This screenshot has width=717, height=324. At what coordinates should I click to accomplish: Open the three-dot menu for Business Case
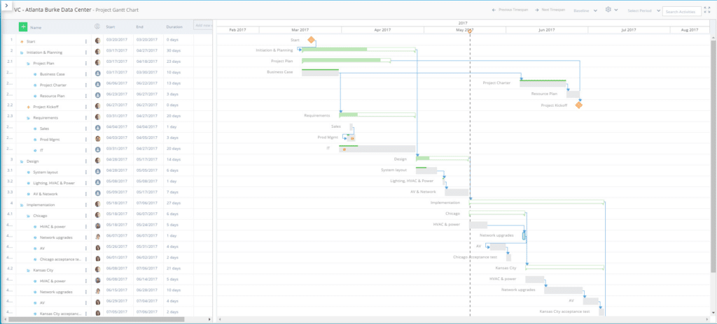pos(85,74)
